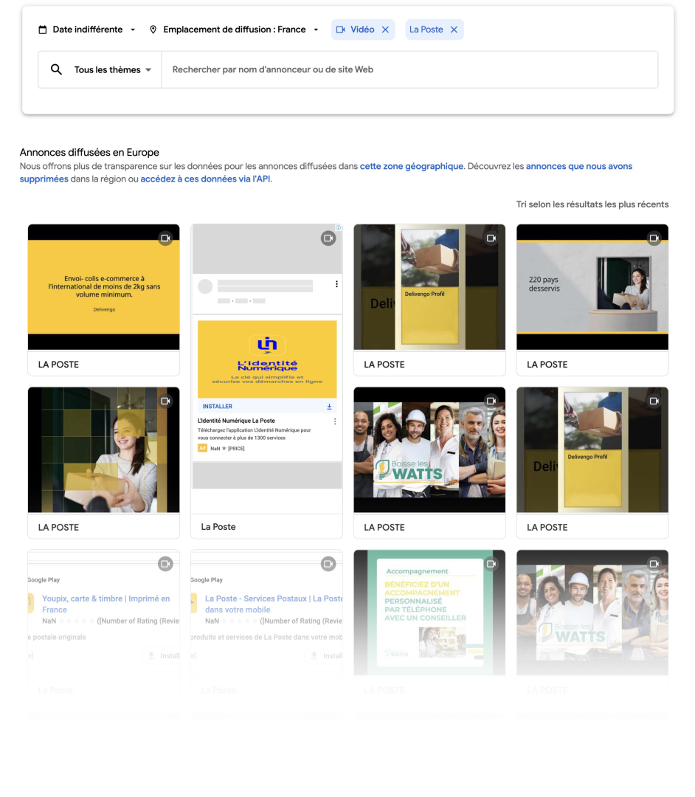Image resolution: width=695 pixels, height=797 pixels.
Task: Click the Annonces diffusées en Europe heading
Action: [x=89, y=153]
